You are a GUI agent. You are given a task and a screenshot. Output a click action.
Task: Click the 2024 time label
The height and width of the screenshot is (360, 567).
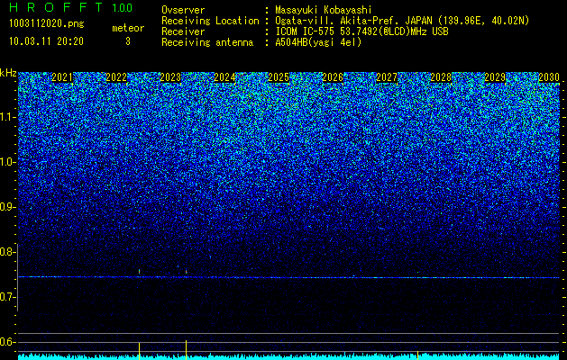coord(224,77)
